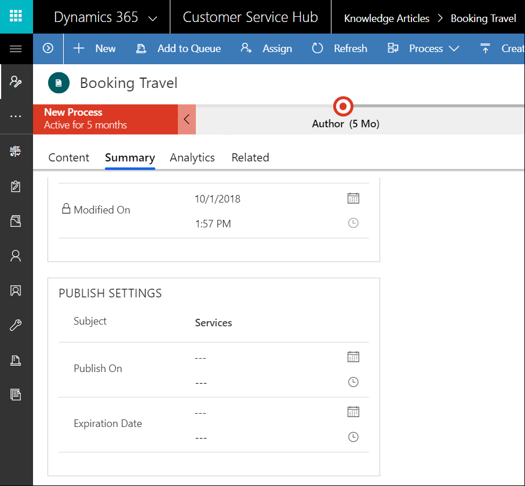This screenshot has width=525, height=486.
Task: Toggle the hamburger site map menu
Action: pos(16,49)
